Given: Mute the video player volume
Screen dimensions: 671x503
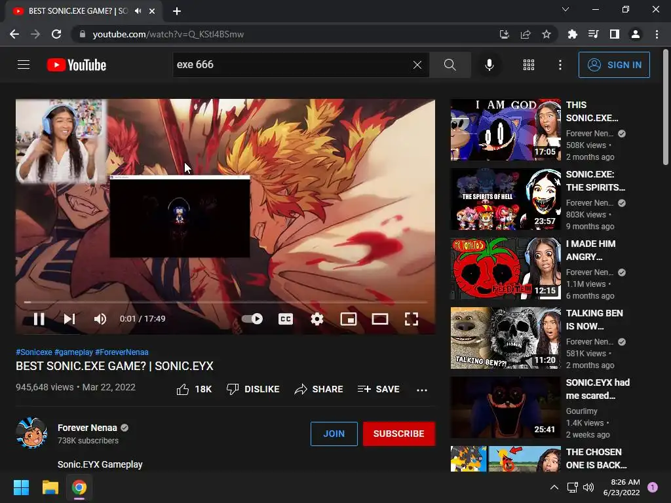Looking at the screenshot, I should tap(100, 319).
